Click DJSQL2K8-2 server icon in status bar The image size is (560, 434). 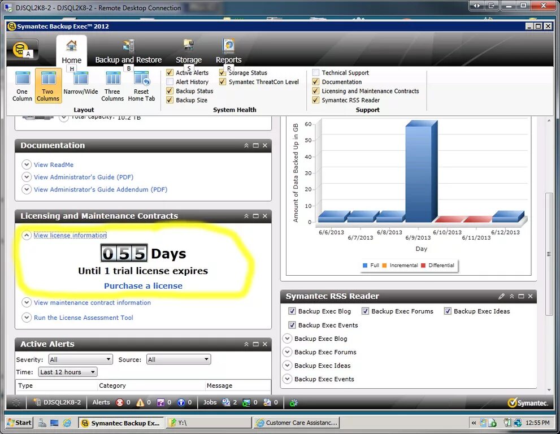click(37, 402)
